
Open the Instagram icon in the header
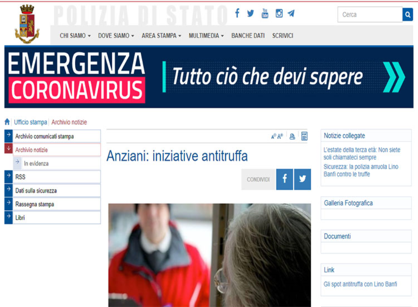[x=279, y=13]
